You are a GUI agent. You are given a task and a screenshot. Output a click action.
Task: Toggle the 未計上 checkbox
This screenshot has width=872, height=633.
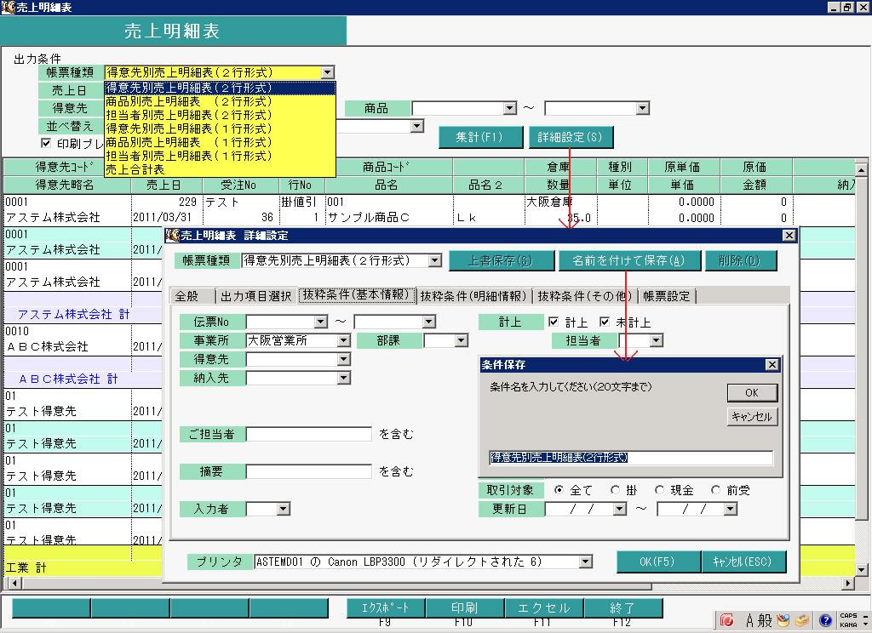[605, 322]
